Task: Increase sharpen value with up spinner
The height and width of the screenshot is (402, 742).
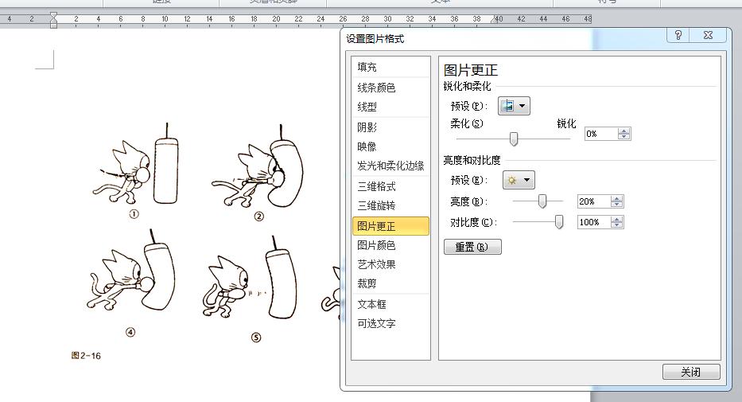Action: pyautogui.click(x=624, y=131)
